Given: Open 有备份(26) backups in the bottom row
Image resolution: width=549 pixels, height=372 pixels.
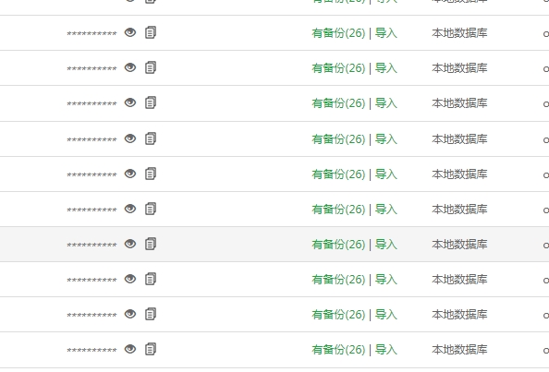Looking at the screenshot, I should [x=338, y=349].
